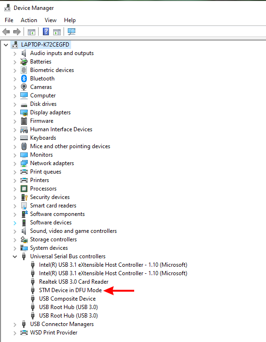Click the Bluetooth category icon
The image size is (266, 342).
pos(24,79)
